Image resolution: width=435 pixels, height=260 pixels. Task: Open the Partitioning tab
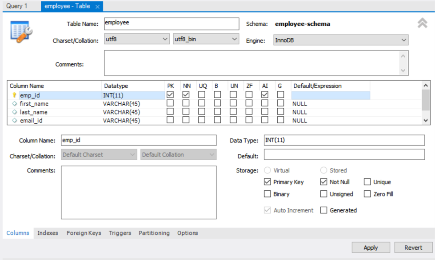pyautogui.click(x=154, y=233)
